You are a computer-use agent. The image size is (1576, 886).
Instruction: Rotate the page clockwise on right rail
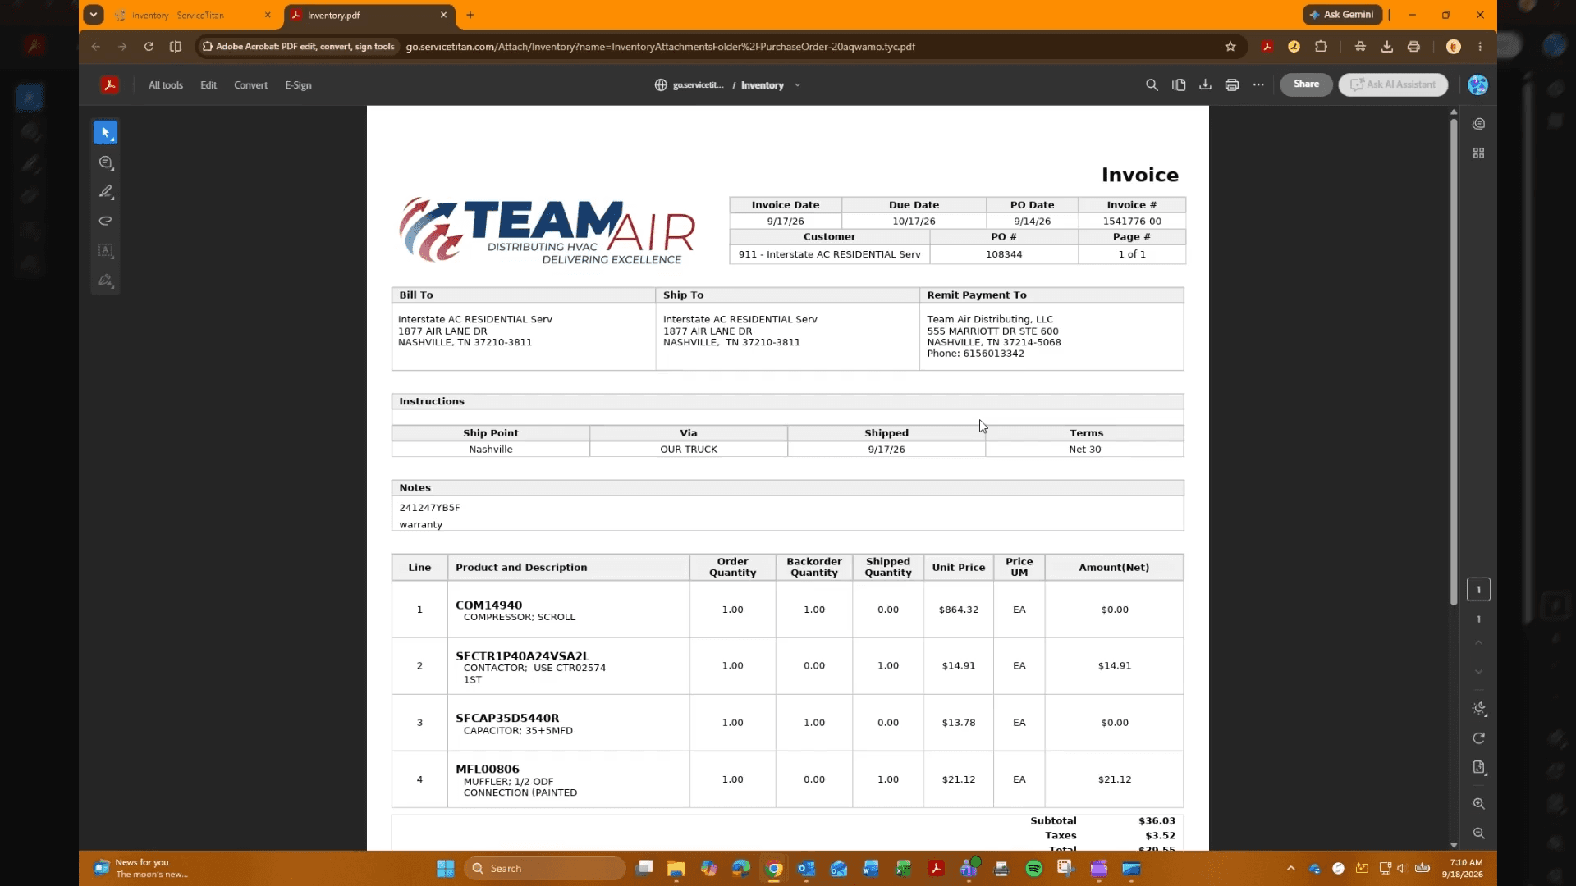[1478, 738]
